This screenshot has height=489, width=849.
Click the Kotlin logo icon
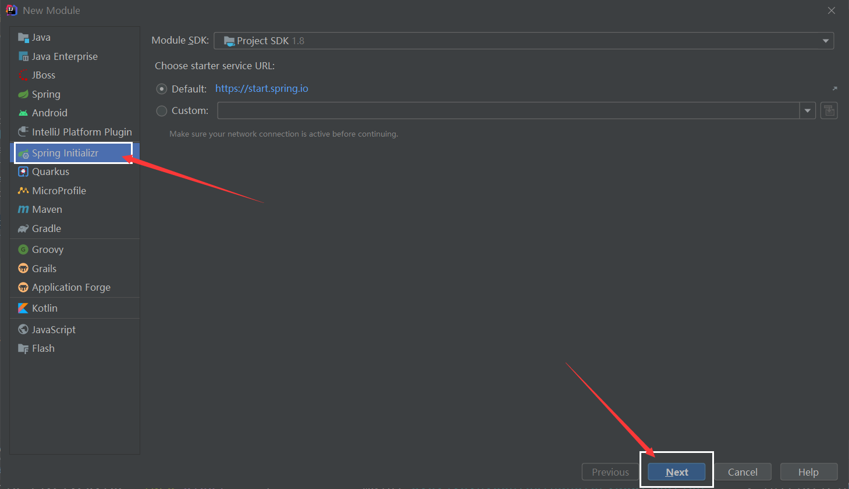23,308
